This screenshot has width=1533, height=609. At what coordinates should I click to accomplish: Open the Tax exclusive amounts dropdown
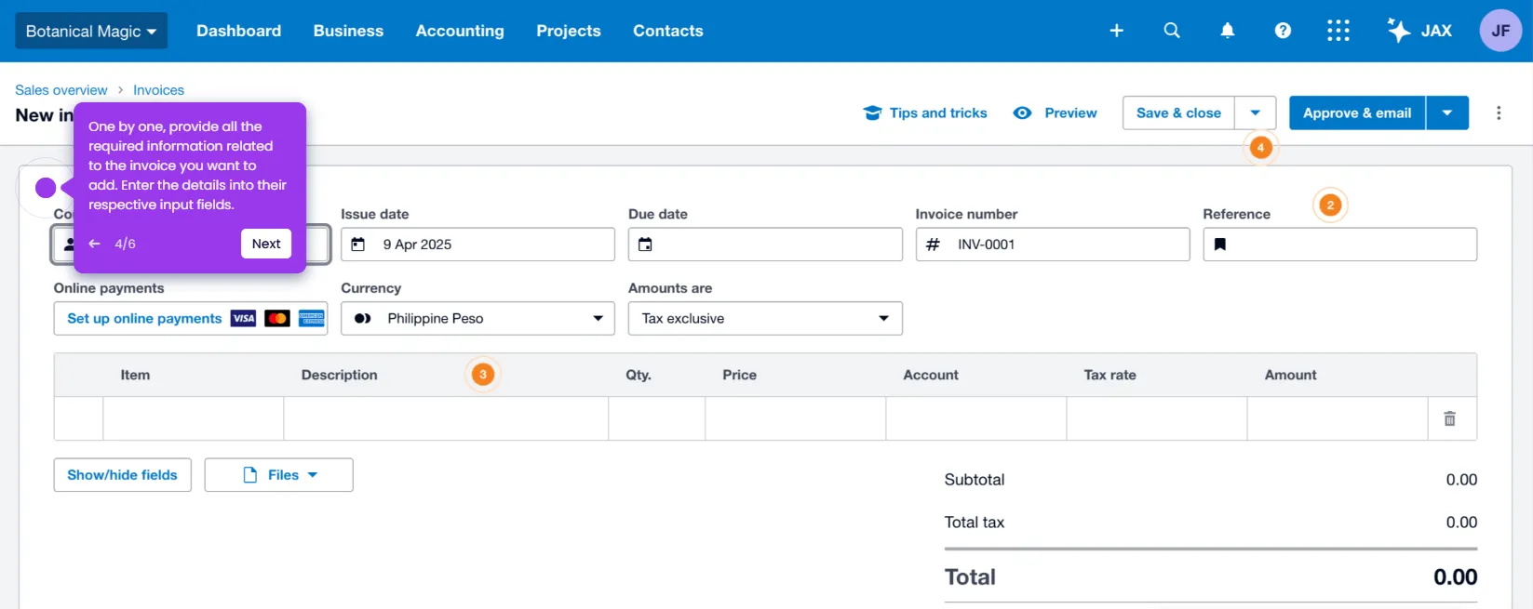765,318
